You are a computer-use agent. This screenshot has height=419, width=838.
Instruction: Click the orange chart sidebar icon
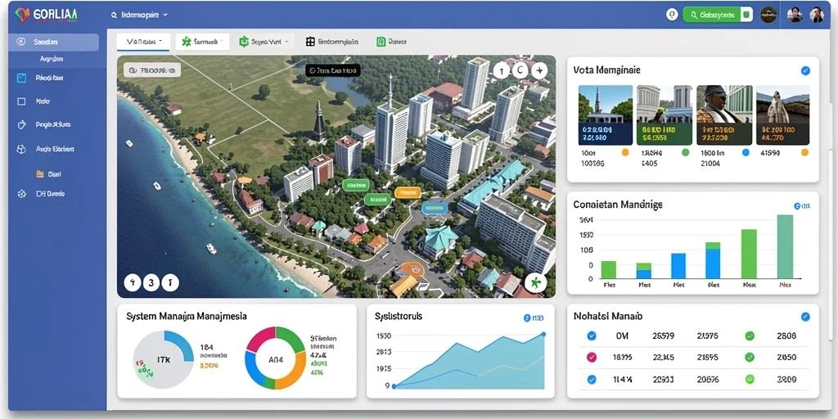click(x=39, y=173)
